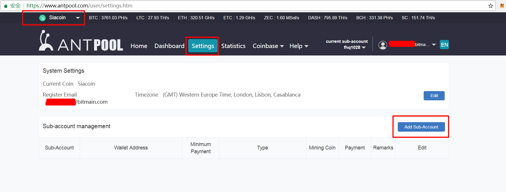
Task: Navigate to the Statistics page
Action: (x=233, y=46)
